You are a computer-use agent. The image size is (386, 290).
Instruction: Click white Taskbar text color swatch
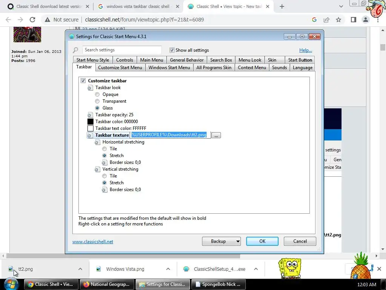coord(90,128)
